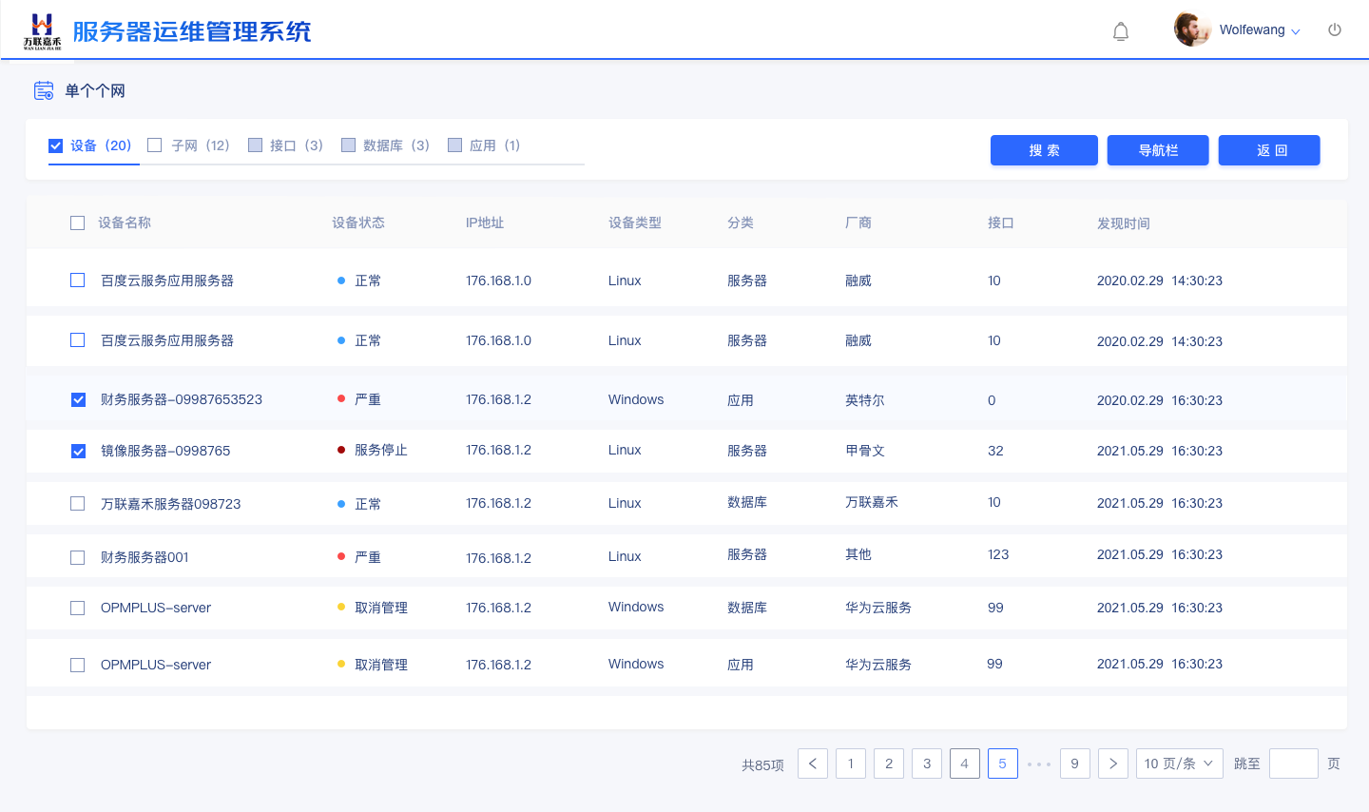
Task: Click the 厂商 column header
Action: coord(858,222)
